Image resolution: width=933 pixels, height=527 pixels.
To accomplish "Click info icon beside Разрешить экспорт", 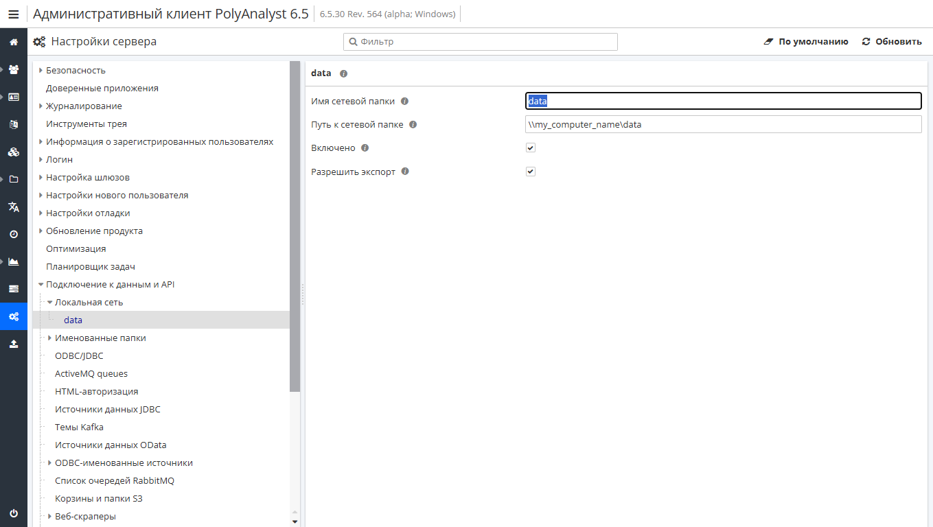I will [x=405, y=172].
